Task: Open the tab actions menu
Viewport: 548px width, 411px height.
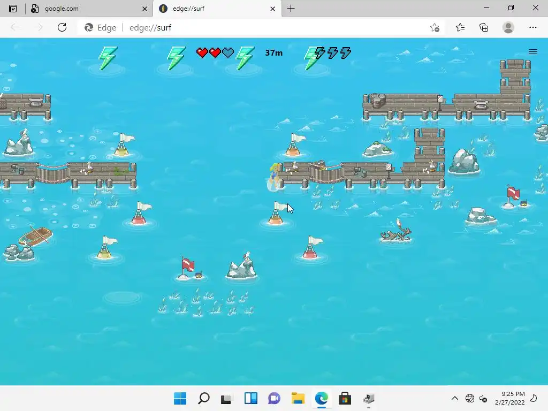Action: click(13, 9)
